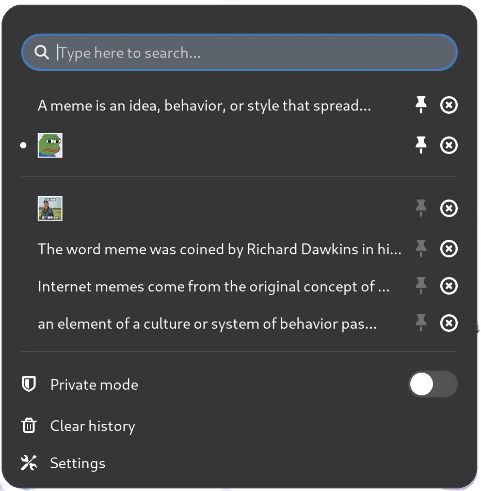Delete the 'Internet memes come from' entry
The image size is (481, 491).
[448, 286]
